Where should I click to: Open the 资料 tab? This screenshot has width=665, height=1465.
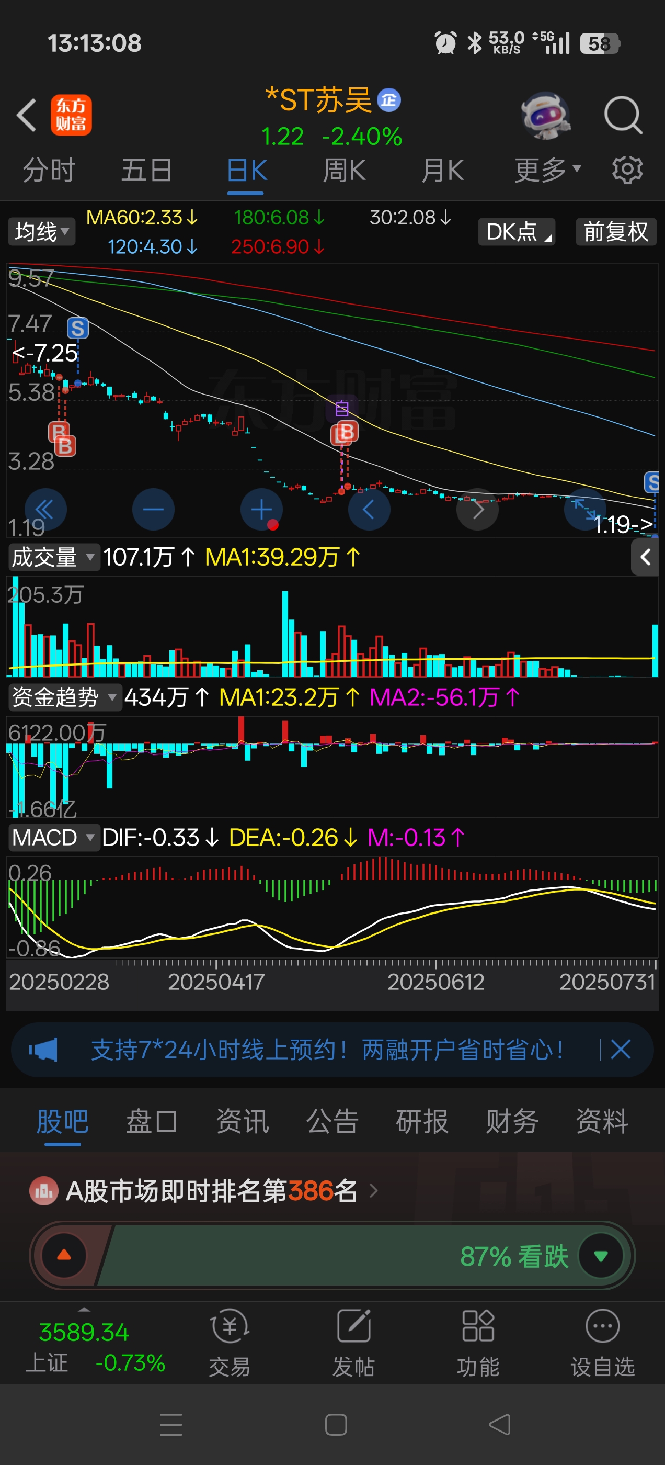[x=602, y=1121]
